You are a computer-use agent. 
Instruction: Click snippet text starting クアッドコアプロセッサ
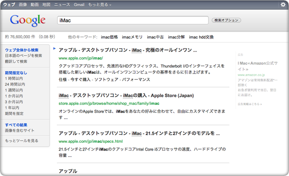[x=142, y=69]
